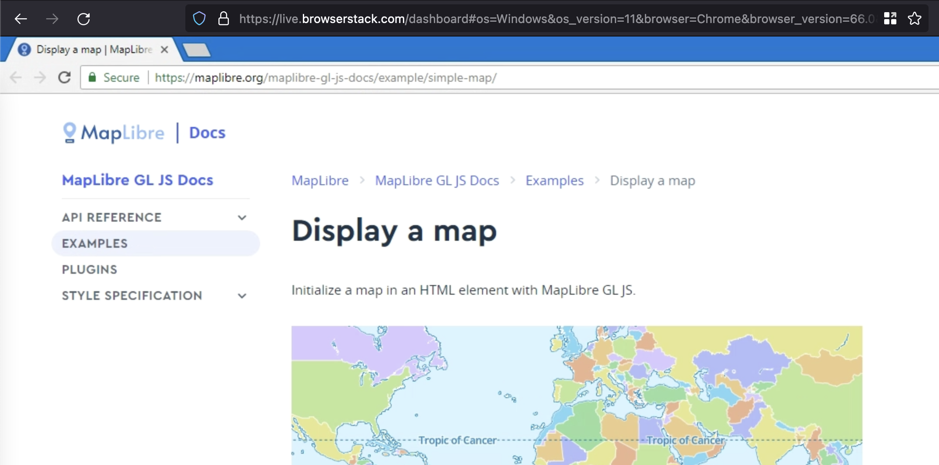The height and width of the screenshot is (465, 939).
Task: Open the extensions grid icon
Action: [890, 18]
